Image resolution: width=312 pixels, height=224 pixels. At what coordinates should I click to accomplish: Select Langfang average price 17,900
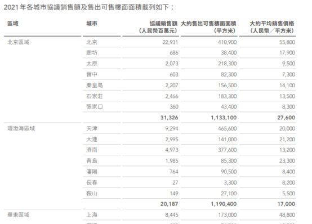[x=287, y=53]
